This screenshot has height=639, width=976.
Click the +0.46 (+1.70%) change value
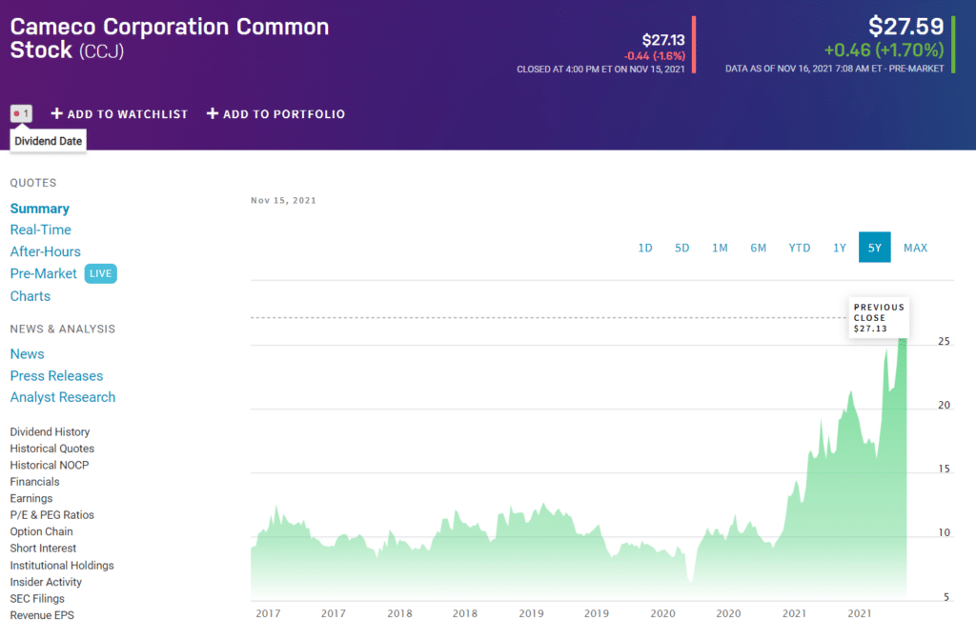(884, 50)
